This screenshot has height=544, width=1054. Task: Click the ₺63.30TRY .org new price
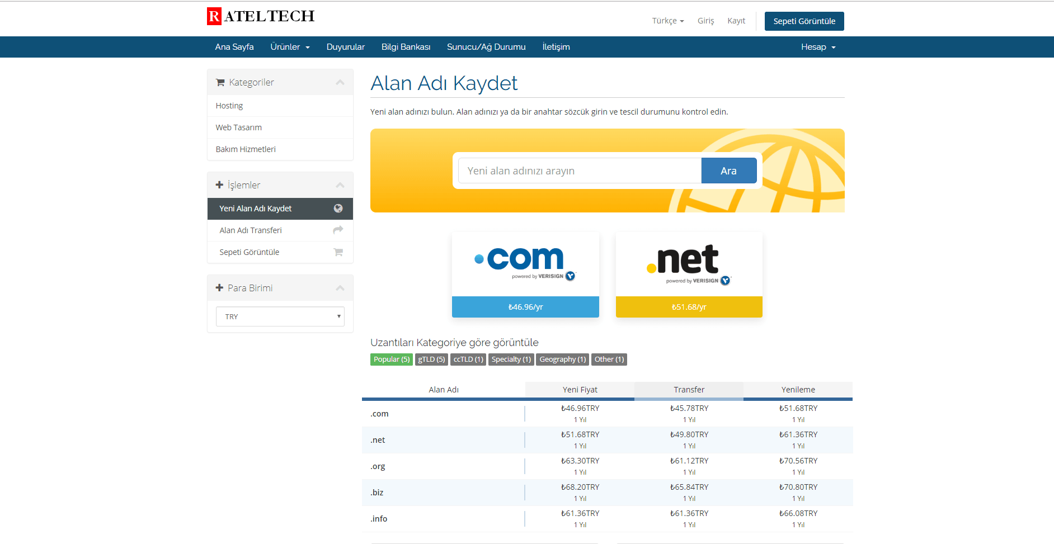tap(580, 461)
